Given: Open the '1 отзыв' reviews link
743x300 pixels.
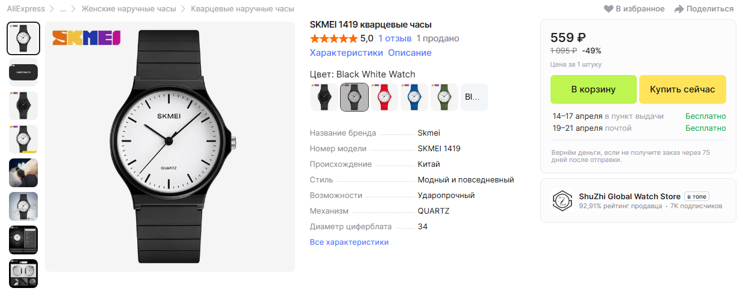Looking at the screenshot, I should (395, 38).
